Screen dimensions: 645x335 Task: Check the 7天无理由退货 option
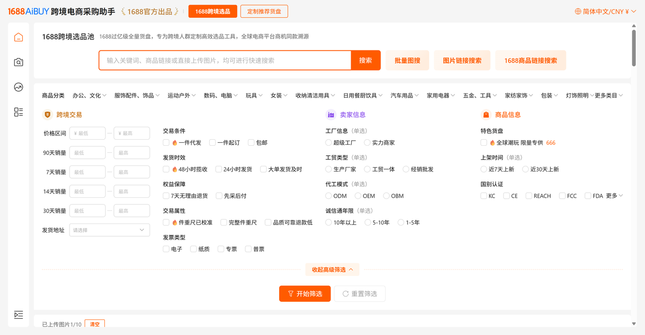(x=166, y=196)
